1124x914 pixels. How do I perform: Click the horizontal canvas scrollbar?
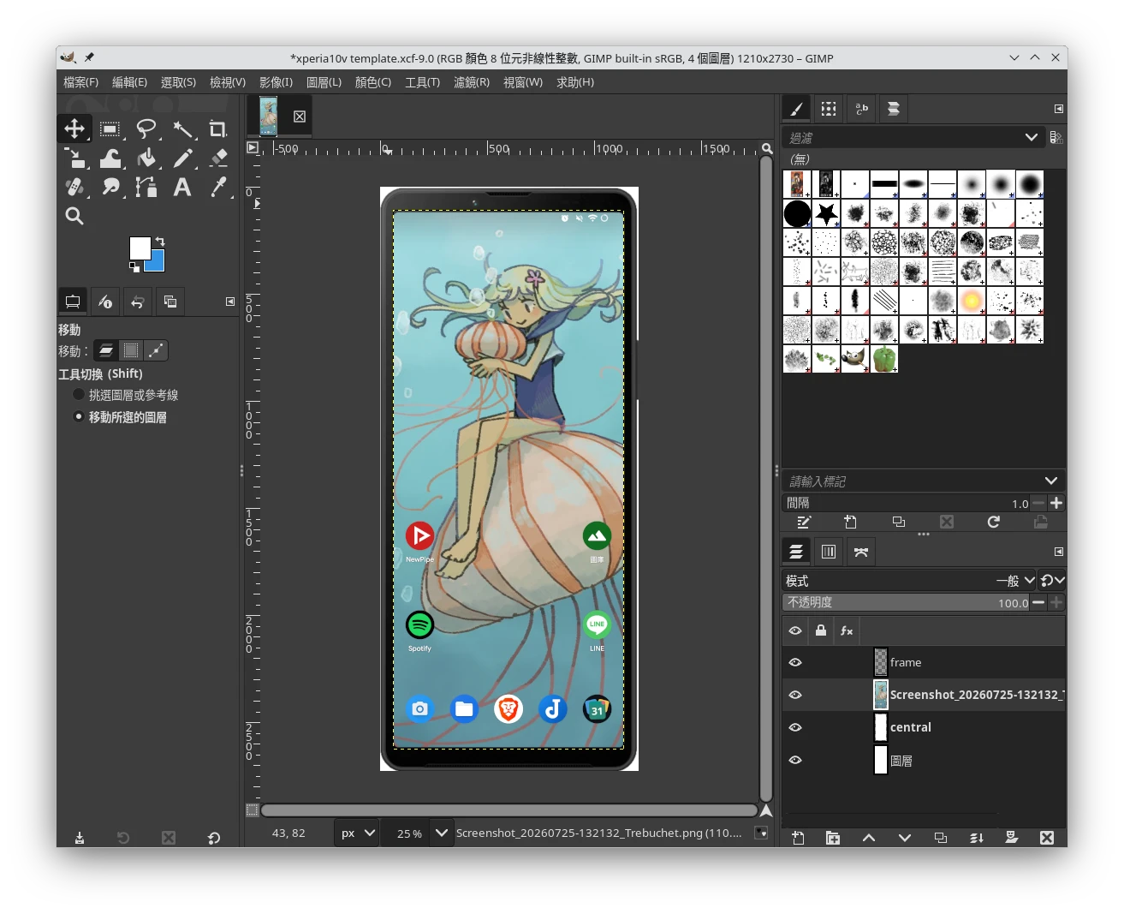(x=508, y=810)
